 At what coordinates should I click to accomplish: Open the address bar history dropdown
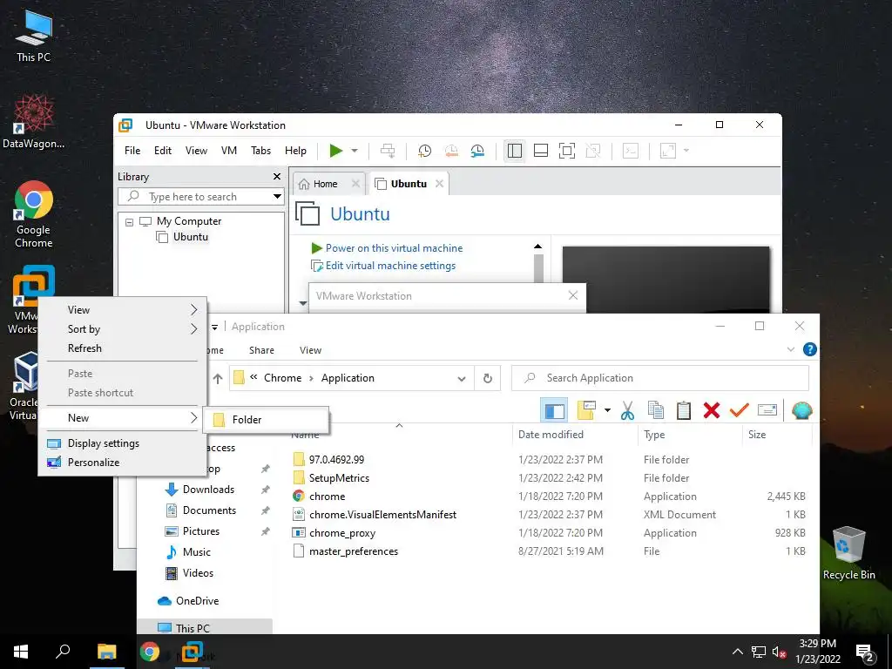click(462, 378)
